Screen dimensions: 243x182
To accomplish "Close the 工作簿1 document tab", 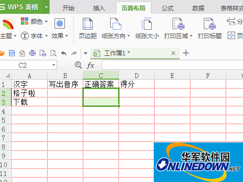I will coord(173,53).
